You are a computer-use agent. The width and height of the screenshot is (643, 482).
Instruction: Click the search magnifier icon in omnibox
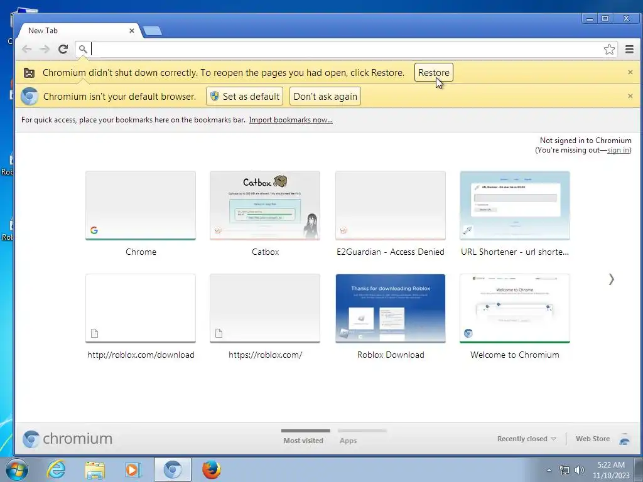83,49
